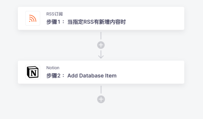203x119 pixels.
Task: Click the connector line below Notion card
Action: (101, 90)
